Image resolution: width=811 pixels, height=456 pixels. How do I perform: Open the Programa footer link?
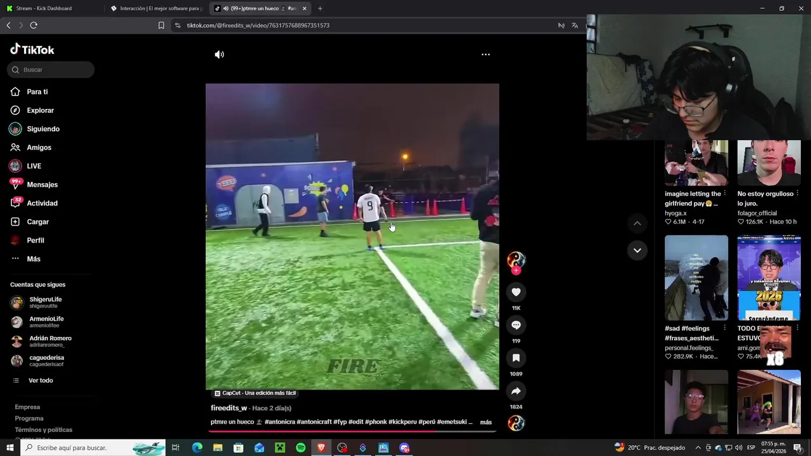pyautogui.click(x=29, y=419)
